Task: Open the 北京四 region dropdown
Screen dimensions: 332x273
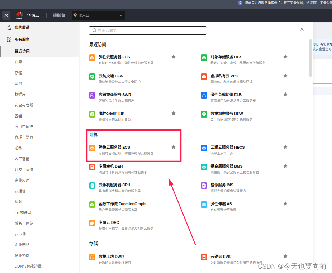Action: (99, 15)
